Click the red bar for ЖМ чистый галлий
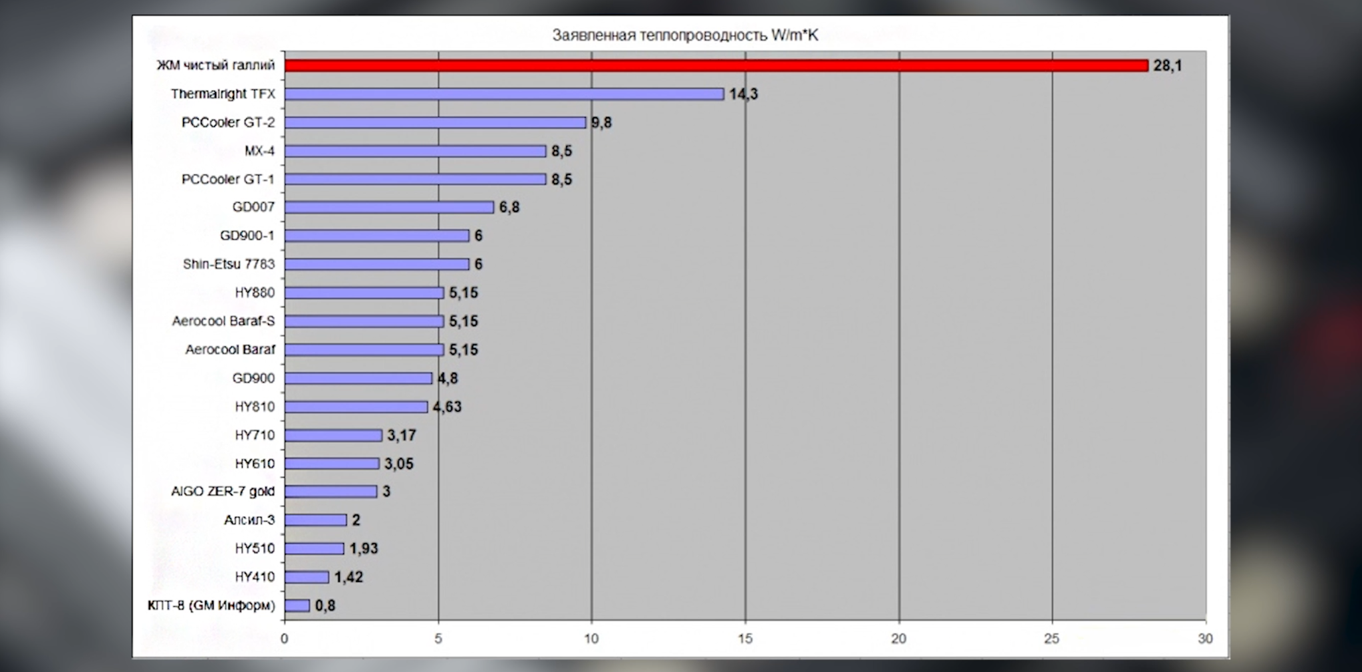The width and height of the screenshot is (1362, 672). [x=716, y=65]
